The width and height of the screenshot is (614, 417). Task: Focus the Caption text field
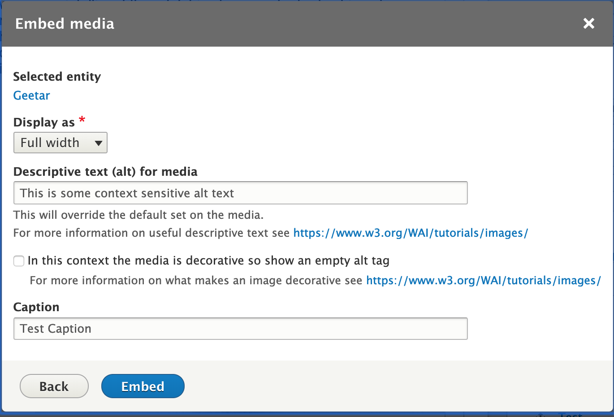pyautogui.click(x=240, y=329)
